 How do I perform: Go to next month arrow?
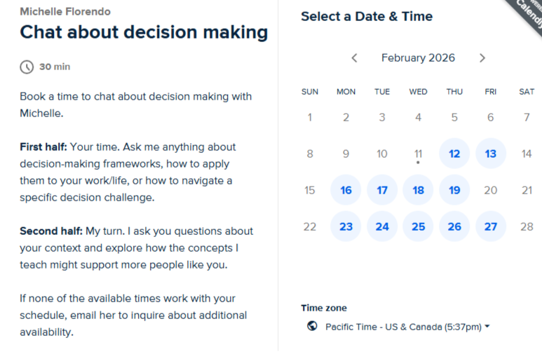[482, 58]
